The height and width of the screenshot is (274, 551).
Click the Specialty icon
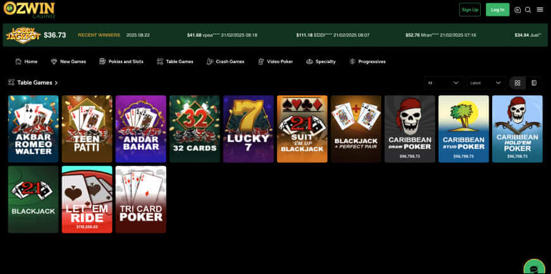(309, 61)
